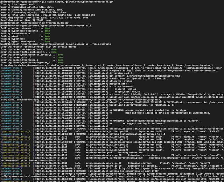Select the "Pulling hypertrace-collector" row

point(26,31)
